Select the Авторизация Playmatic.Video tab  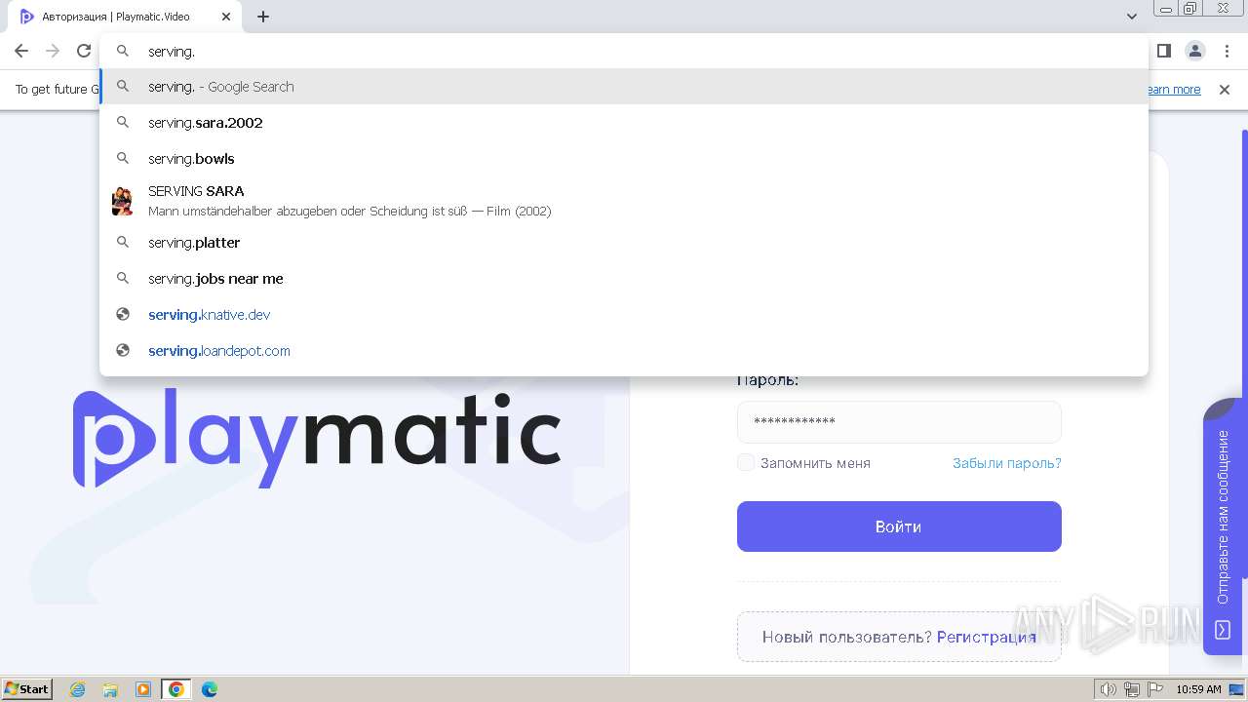125,17
